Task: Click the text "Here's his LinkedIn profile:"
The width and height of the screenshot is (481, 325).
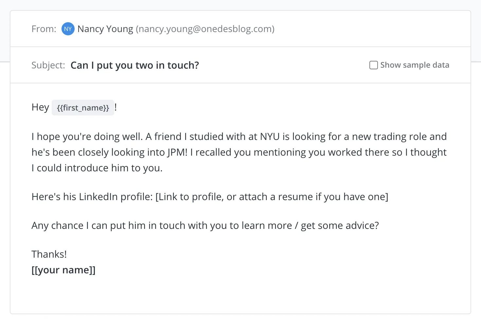Action: [92, 197]
